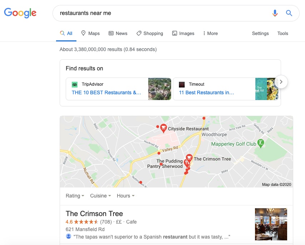Click The Crimson Tree photo thumbnail
305x245 pixels.
271,224
